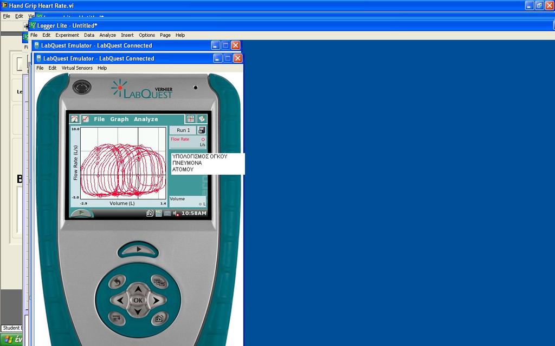Click the right arrow on directional pad
The width and height of the screenshot is (555, 346).
[156, 301]
